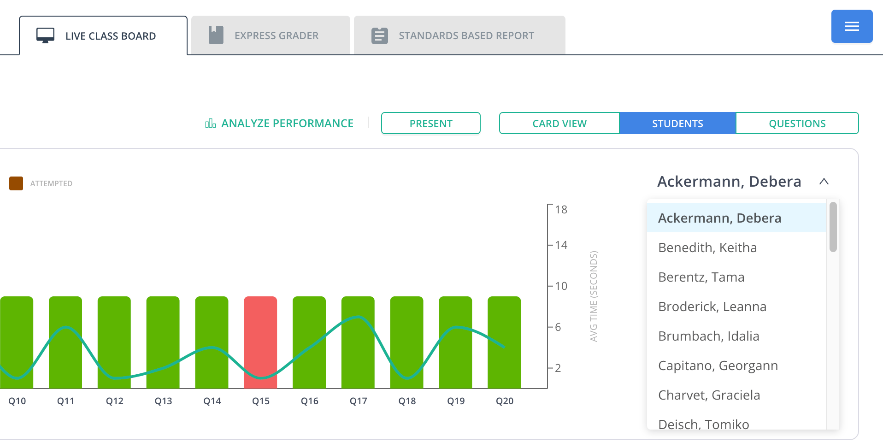883x448 pixels.
Task: Click the green Q10 bar
Action: 17,342
